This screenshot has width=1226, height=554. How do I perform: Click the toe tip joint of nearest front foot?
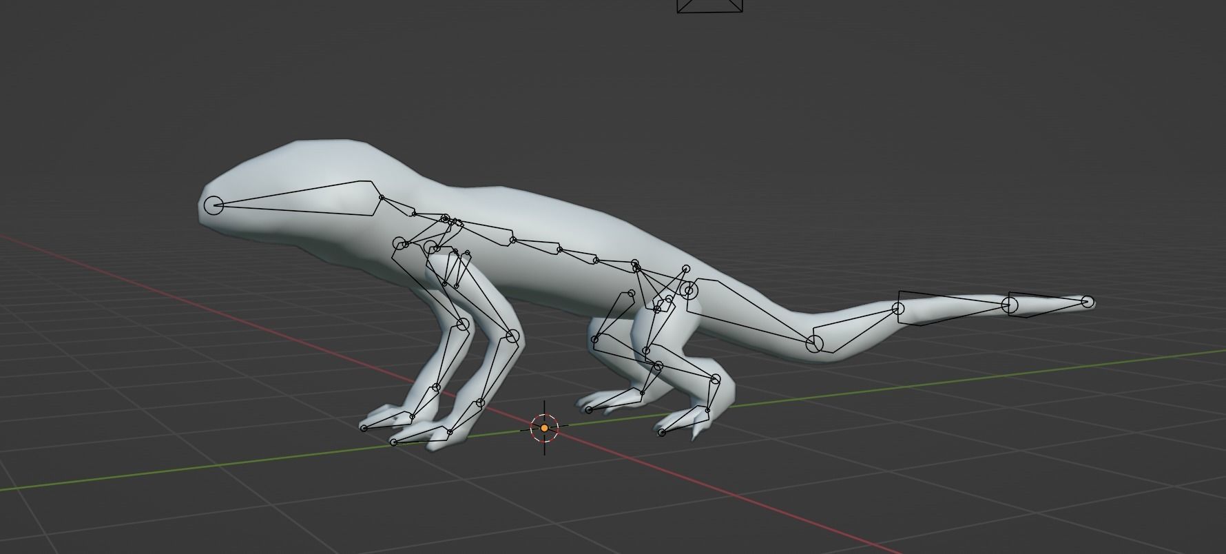393,442
